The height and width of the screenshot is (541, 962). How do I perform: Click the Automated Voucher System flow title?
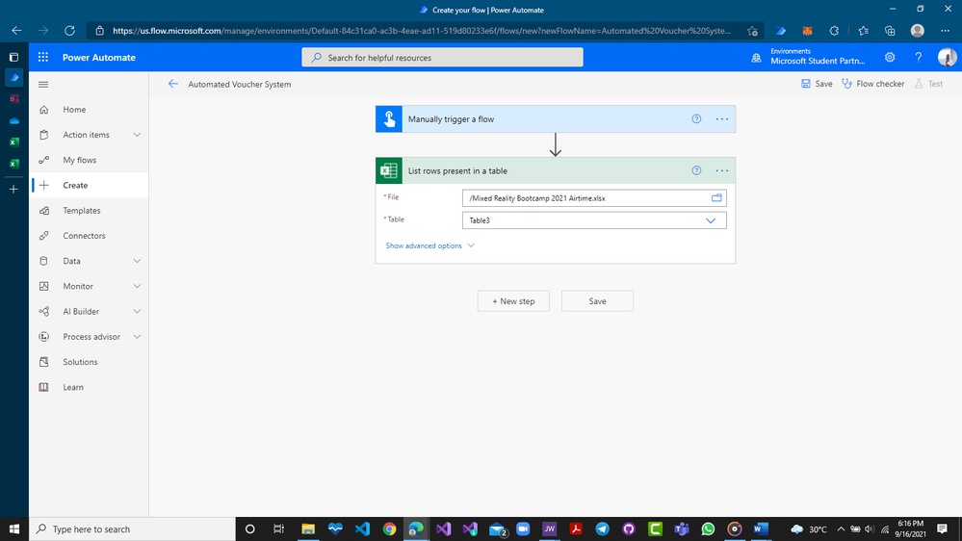point(239,84)
